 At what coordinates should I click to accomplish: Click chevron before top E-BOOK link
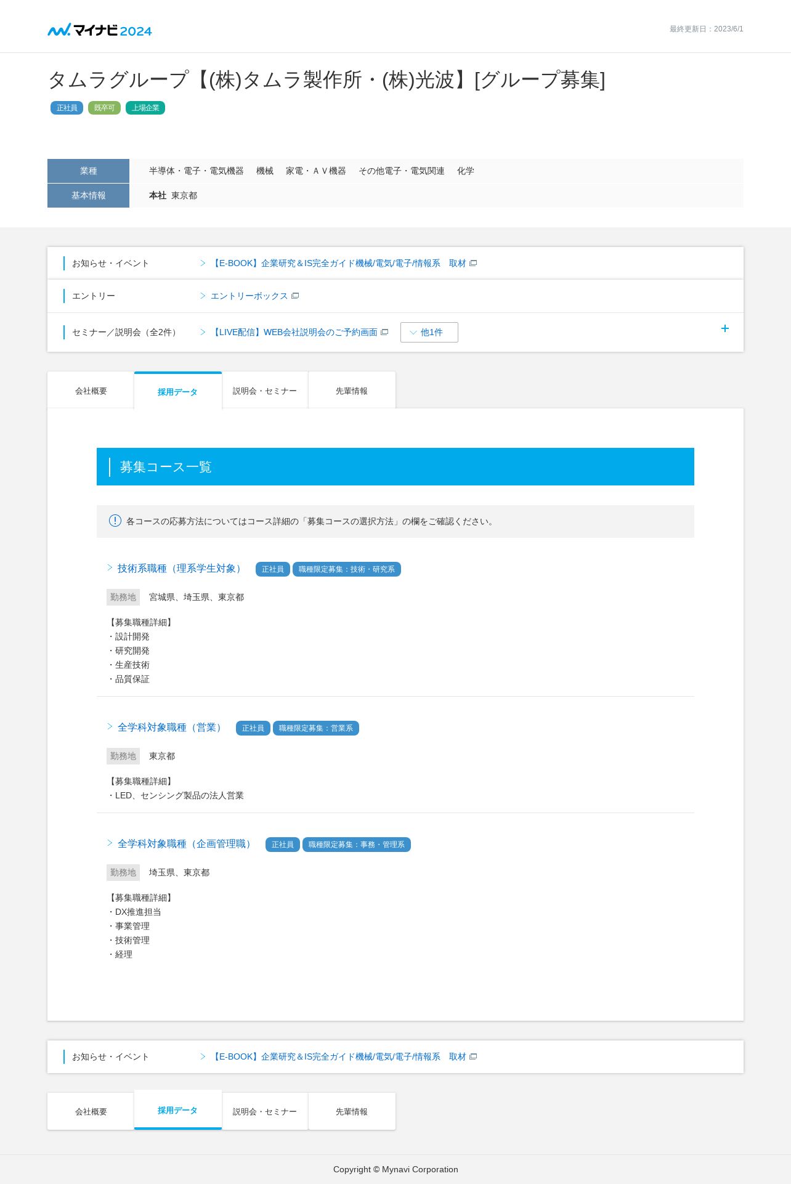pos(203,263)
